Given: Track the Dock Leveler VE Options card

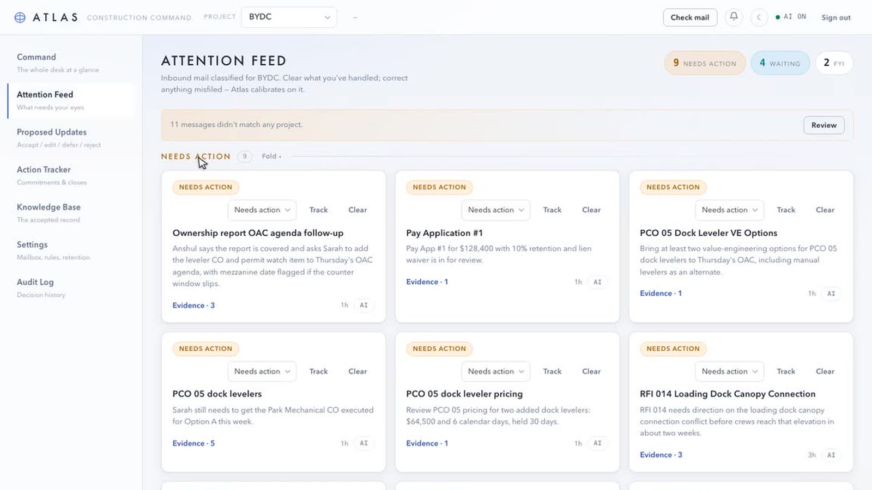Looking at the screenshot, I should 786,210.
